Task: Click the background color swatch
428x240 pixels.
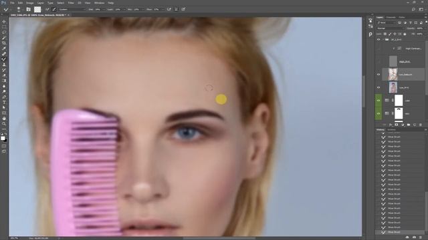Action: point(5,140)
